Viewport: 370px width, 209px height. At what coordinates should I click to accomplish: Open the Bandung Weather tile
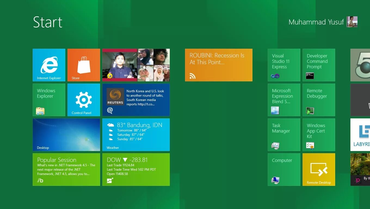click(136, 135)
